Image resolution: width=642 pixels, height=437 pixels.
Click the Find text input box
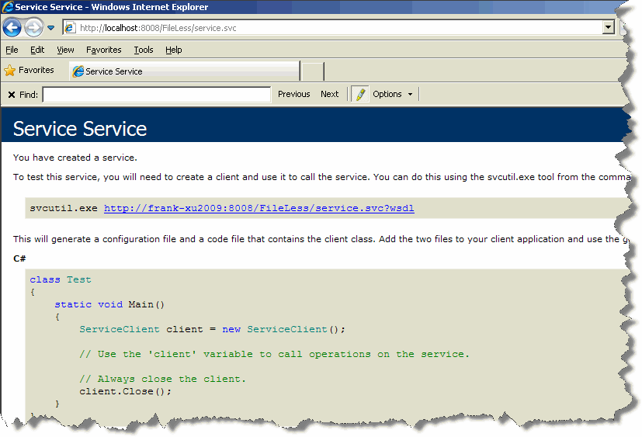157,95
